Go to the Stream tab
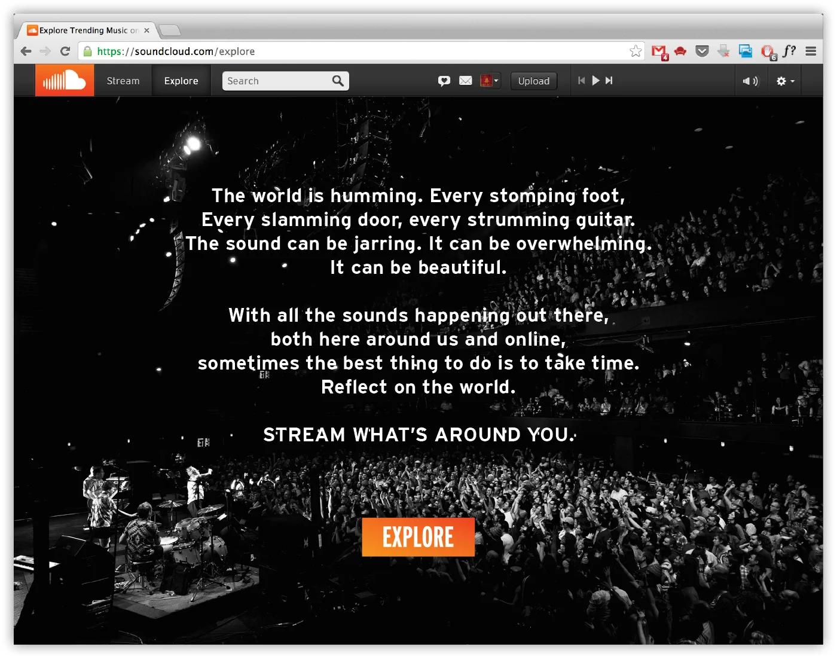This screenshot has width=837, height=656. pyautogui.click(x=123, y=81)
